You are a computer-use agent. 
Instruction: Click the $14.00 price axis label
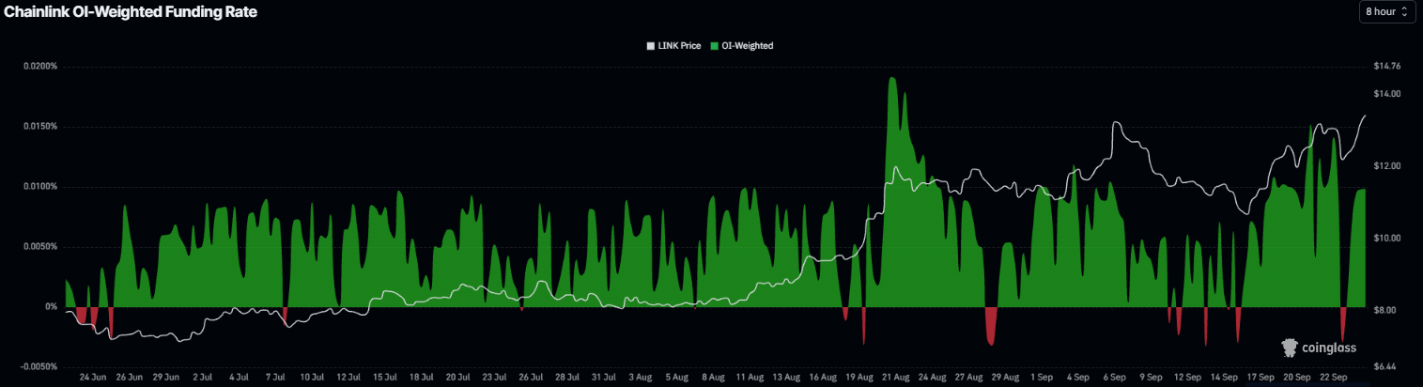(x=1386, y=94)
